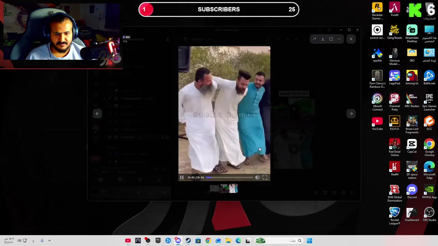Open Streamlabs Desktop shortcut
This screenshot has height=246, width=438.
tap(412, 34)
